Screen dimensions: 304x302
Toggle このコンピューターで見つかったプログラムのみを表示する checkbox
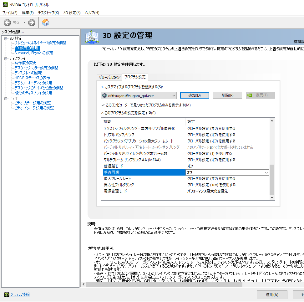pos(103,105)
